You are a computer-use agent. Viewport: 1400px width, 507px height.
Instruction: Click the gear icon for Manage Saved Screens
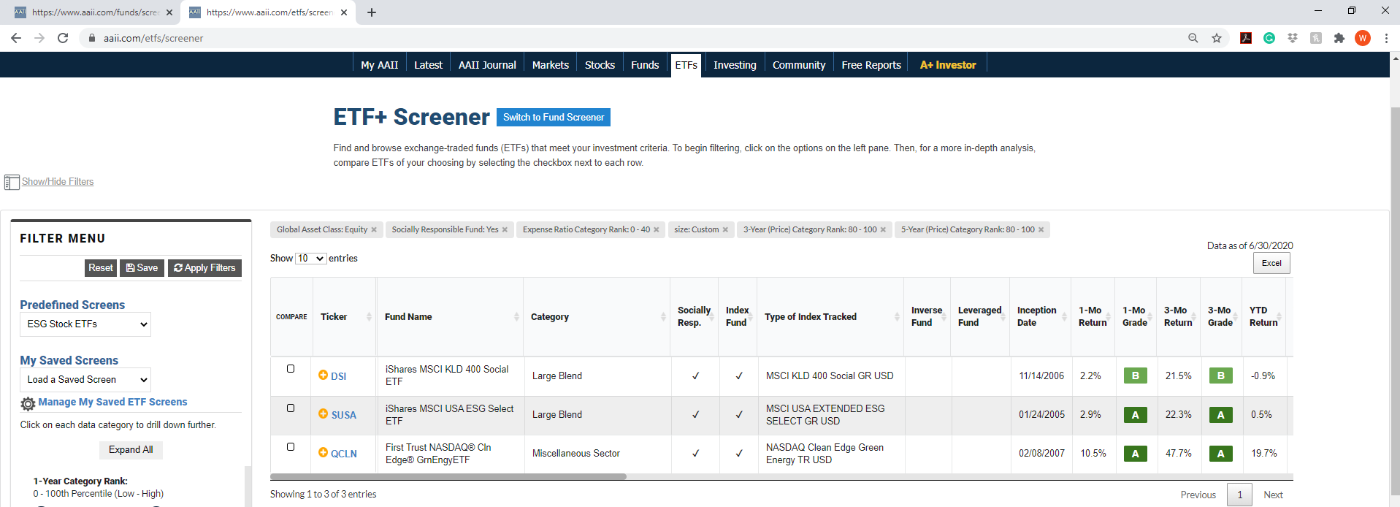point(28,403)
